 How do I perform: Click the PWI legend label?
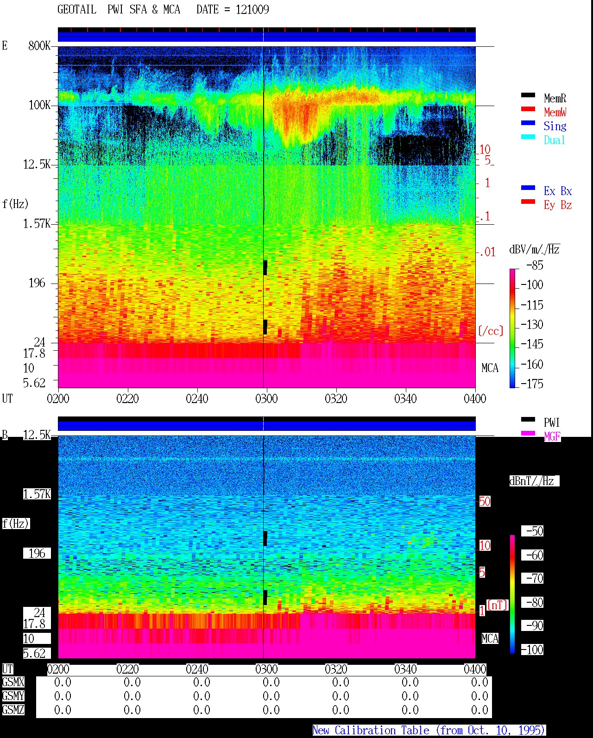tap(552, 423)
